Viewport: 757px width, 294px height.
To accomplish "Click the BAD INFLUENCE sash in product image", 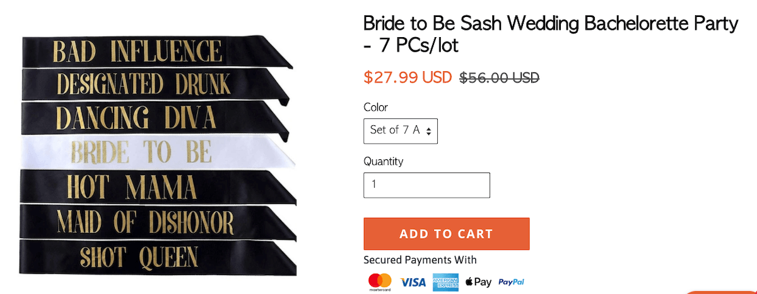I will [x=139, y=51].
